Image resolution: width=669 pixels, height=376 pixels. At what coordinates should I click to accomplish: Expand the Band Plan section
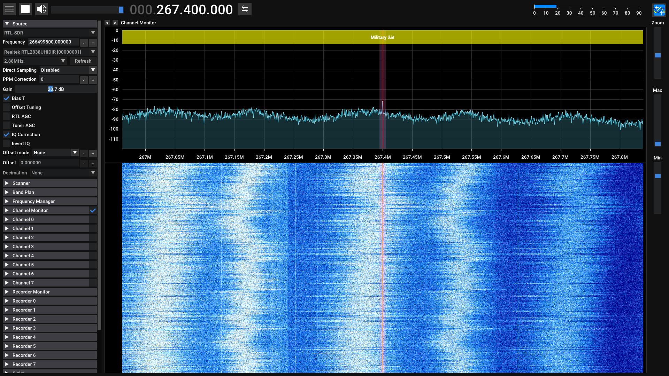[23, 192]
